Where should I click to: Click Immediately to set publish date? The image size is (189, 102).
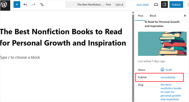168,77
